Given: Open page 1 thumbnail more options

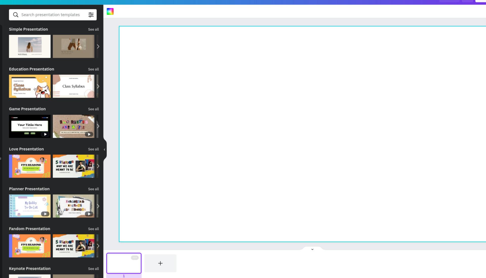Looking at the screenshot, I should point(135,258).
